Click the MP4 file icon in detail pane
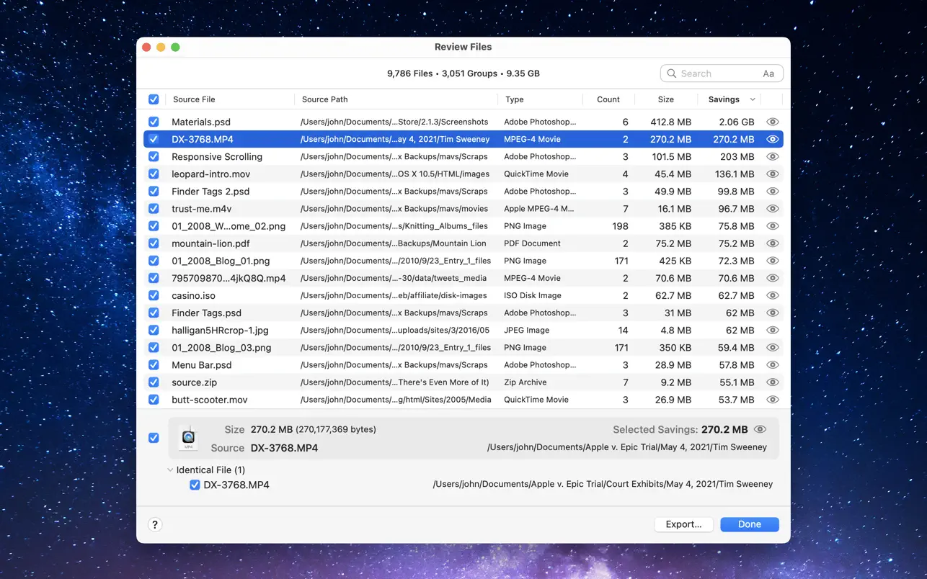The width and height of the screenshot is (927, 579). [188, 437]
